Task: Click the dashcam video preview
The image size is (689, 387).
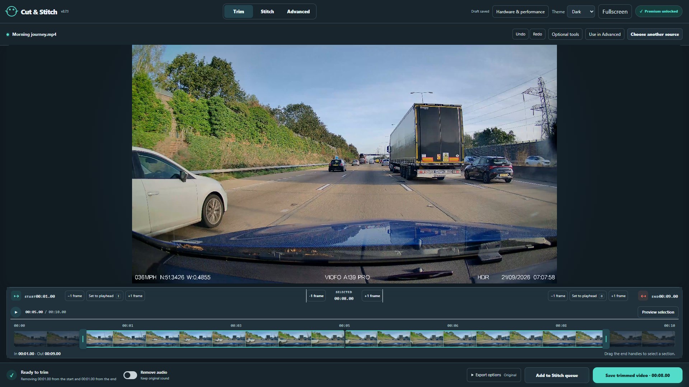Action: (x=344, y=164)
